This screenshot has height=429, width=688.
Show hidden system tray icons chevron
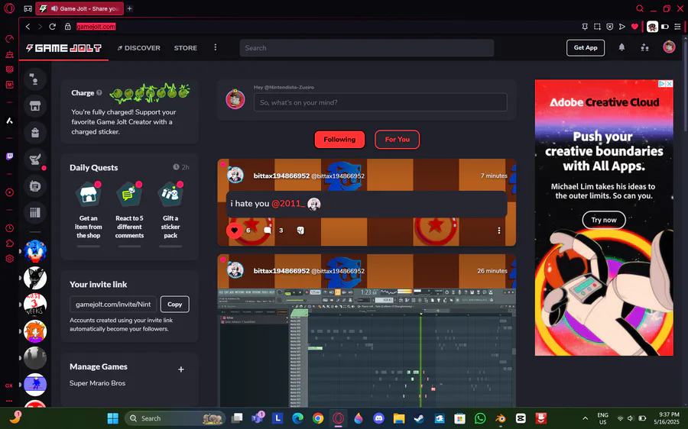point(585,418)
